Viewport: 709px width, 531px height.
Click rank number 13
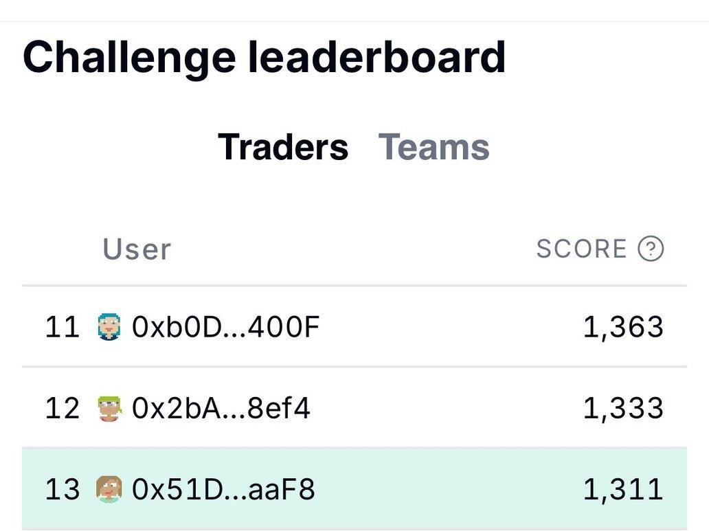pyautogui.click(x=63, y=490)
